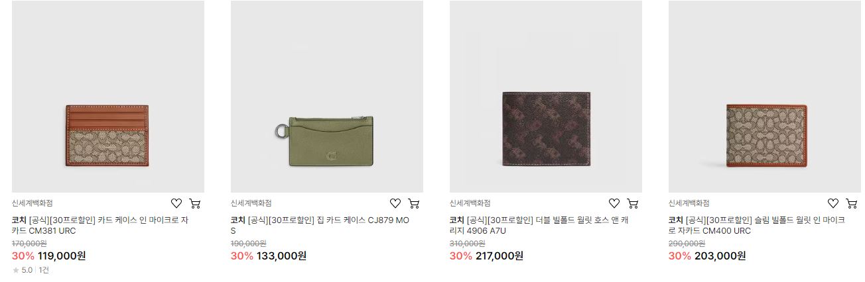Open the signature jacquard slim billfold image
865x282 pixels.
tap(765, 97)
